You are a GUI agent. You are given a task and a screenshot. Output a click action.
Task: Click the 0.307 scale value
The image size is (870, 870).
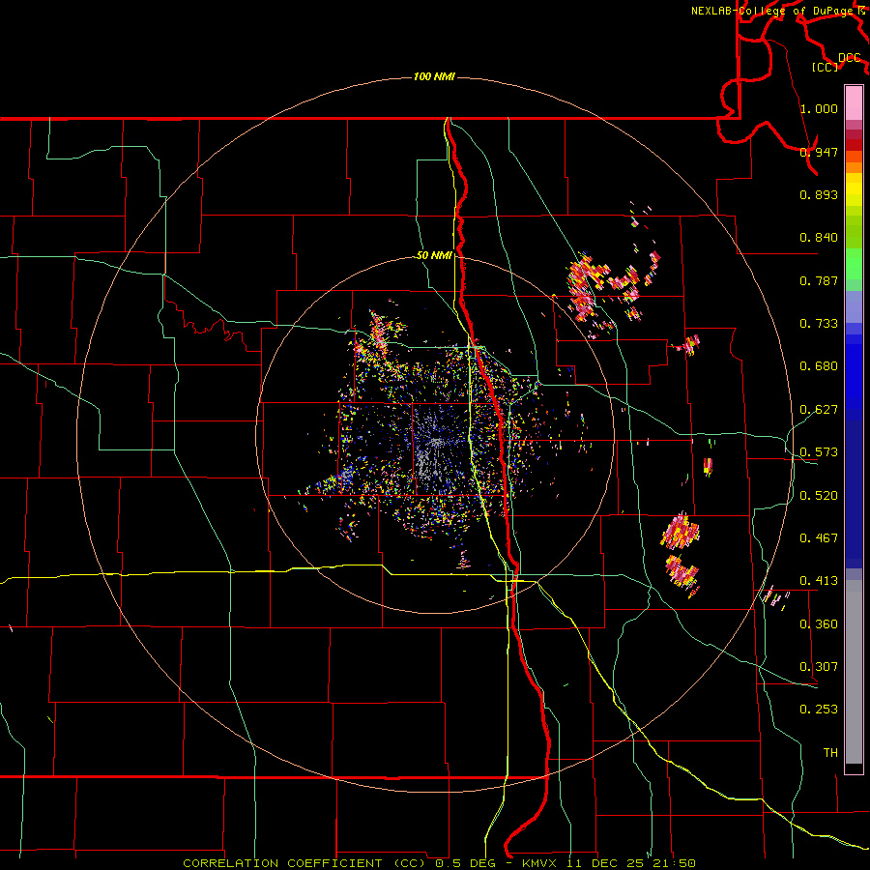point(819,667)
